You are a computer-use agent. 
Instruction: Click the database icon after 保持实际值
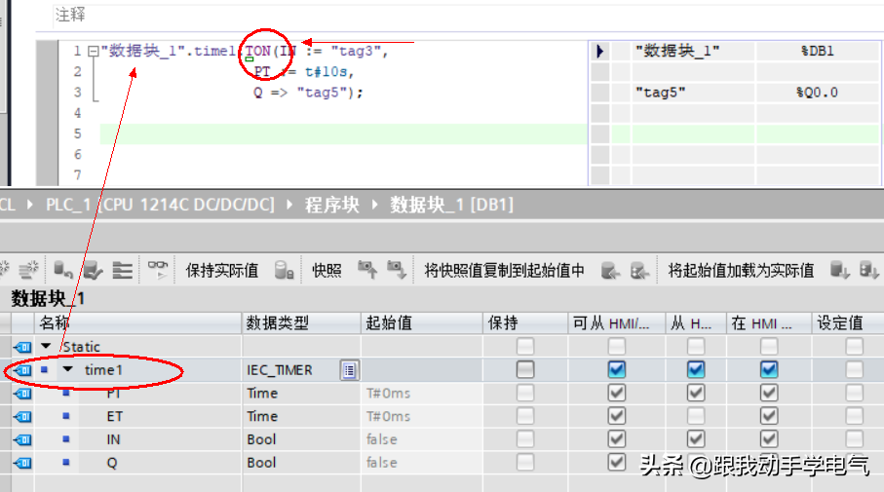(x=285, y=271)
